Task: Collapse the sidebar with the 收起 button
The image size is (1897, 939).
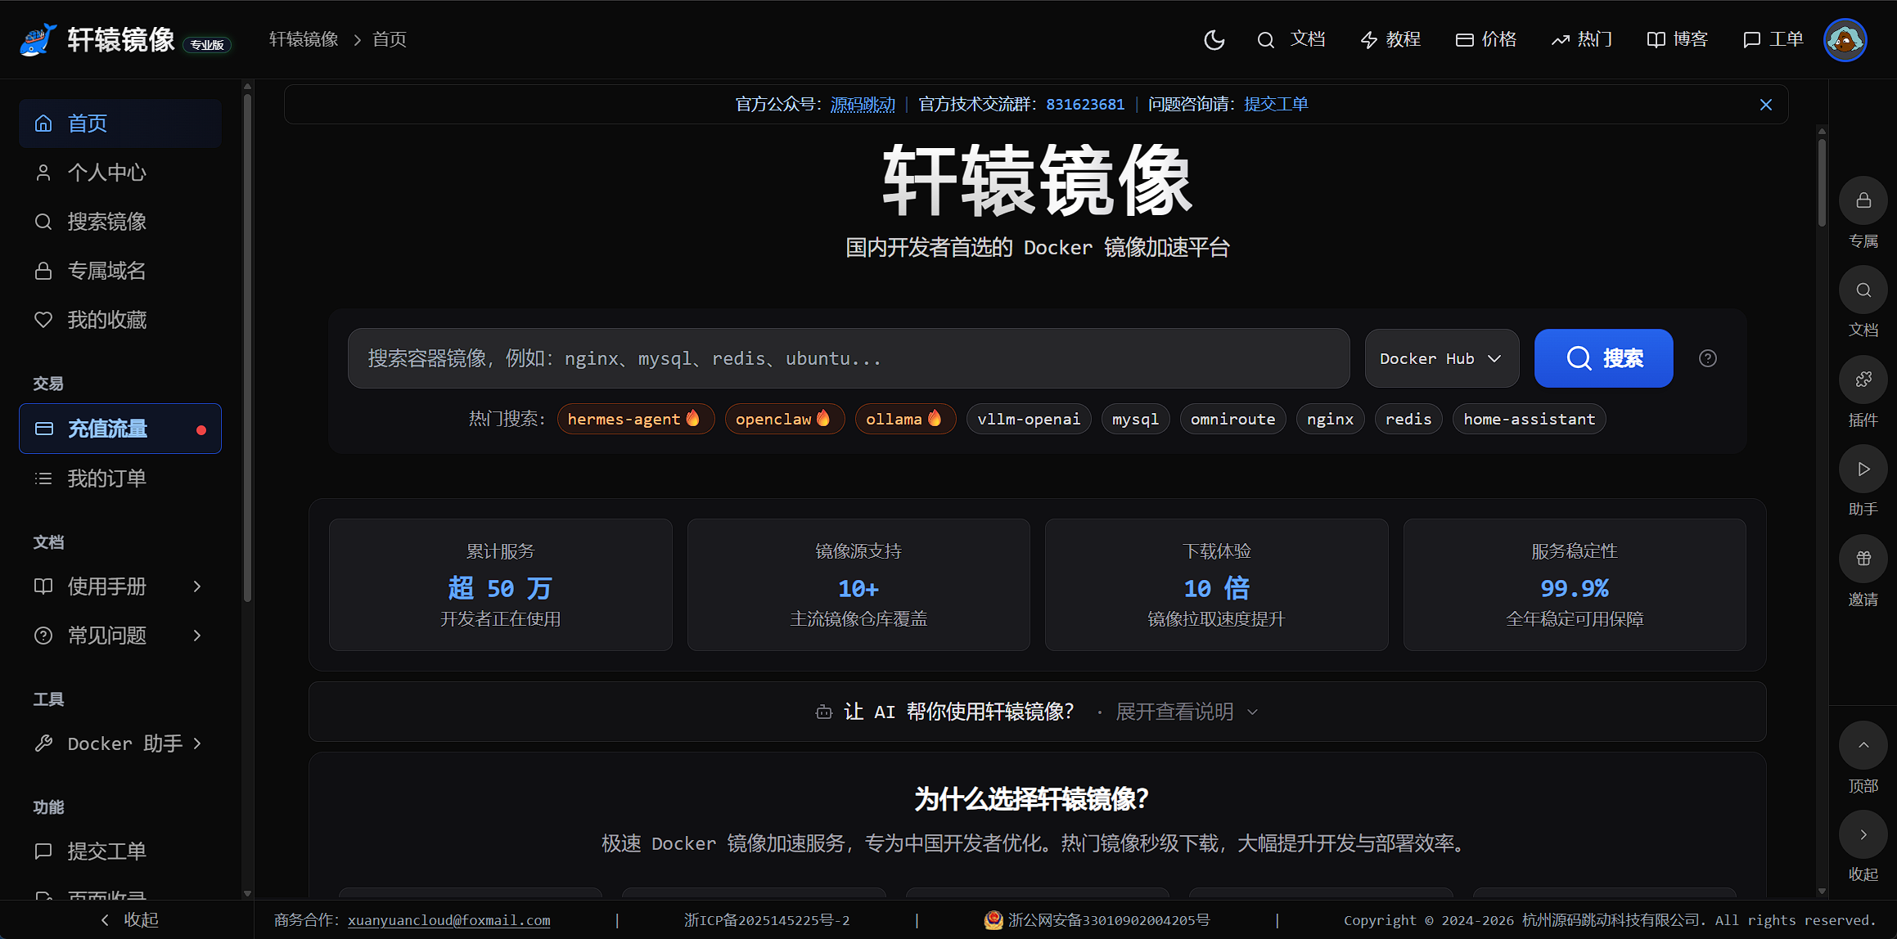Action: (x=128, y=920)
